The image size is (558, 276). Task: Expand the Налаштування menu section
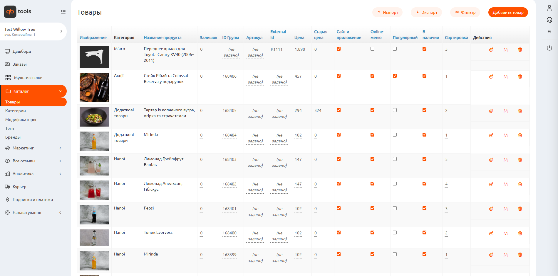[33, 213]
